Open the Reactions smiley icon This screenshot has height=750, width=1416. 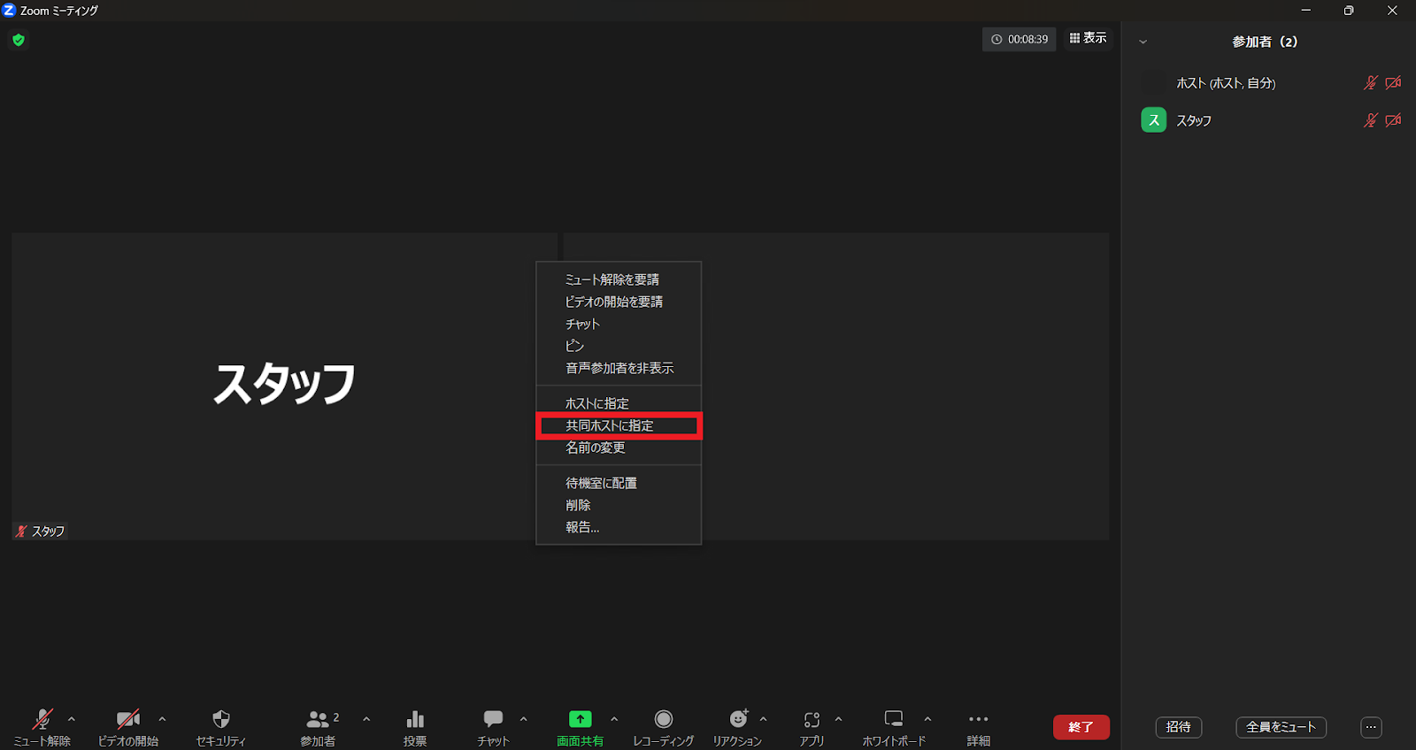[738, 720]
